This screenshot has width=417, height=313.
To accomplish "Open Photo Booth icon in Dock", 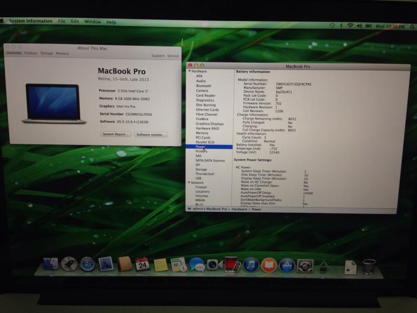I will 232,264.
